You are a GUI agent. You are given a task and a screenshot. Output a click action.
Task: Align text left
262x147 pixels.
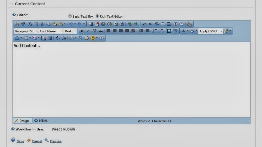[108, 31]
